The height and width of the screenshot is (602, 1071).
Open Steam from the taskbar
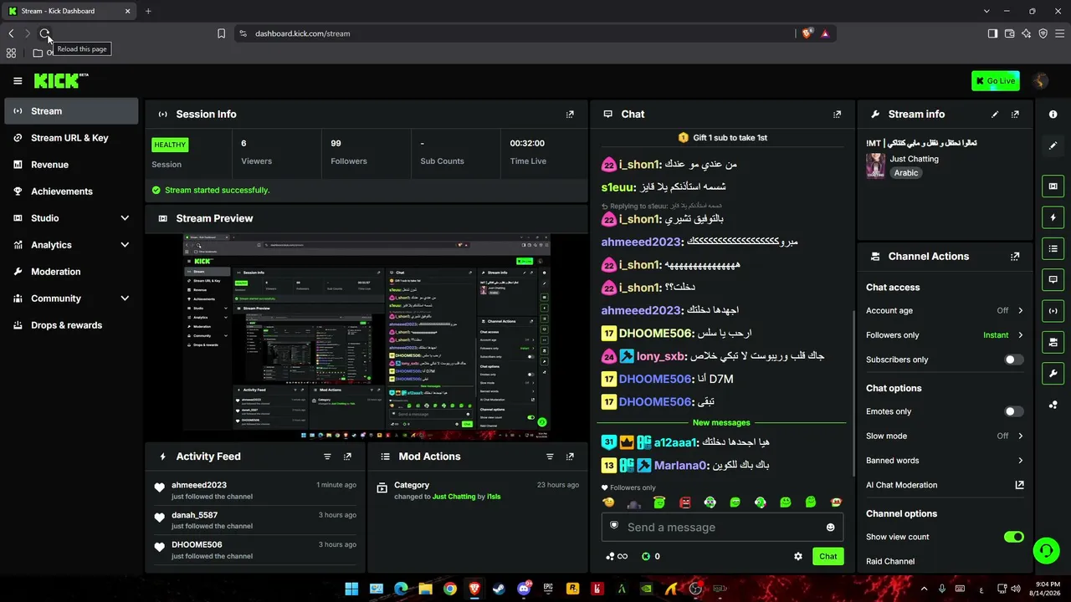[500, 589]
